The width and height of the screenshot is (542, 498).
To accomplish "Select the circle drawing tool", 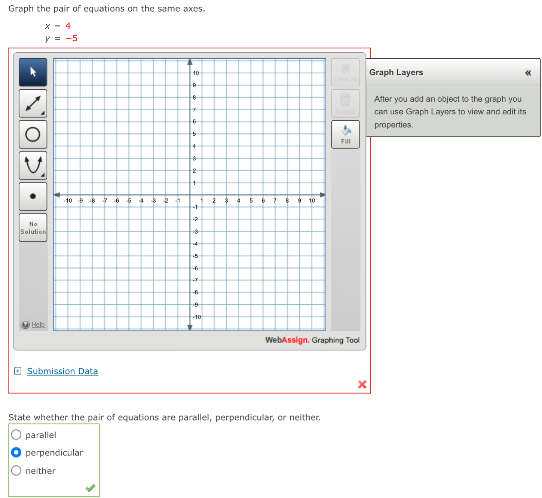I will coord(33,134).
